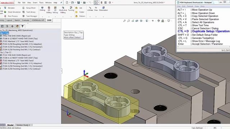Open the Motion Study 1 tab
Screen dimensions: 230x129
23,125
